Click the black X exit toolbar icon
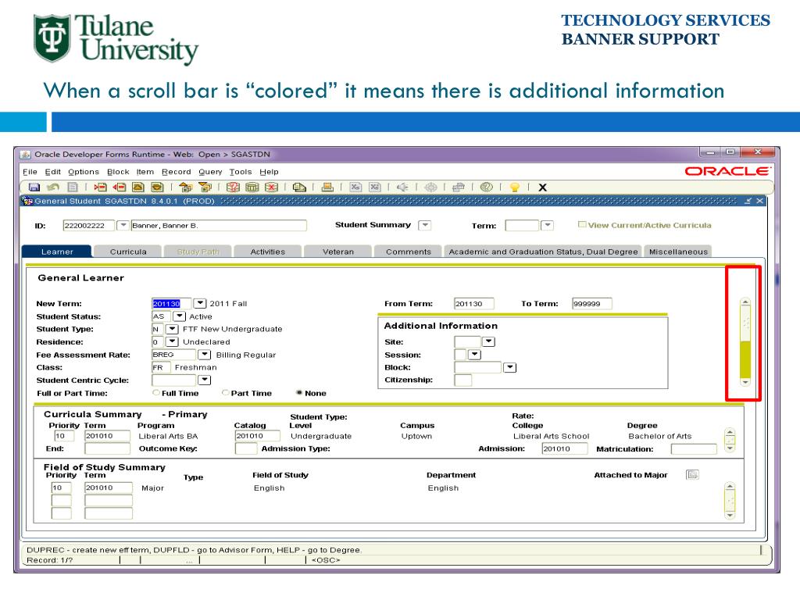 pyautogui.click(x=543, y=187)
